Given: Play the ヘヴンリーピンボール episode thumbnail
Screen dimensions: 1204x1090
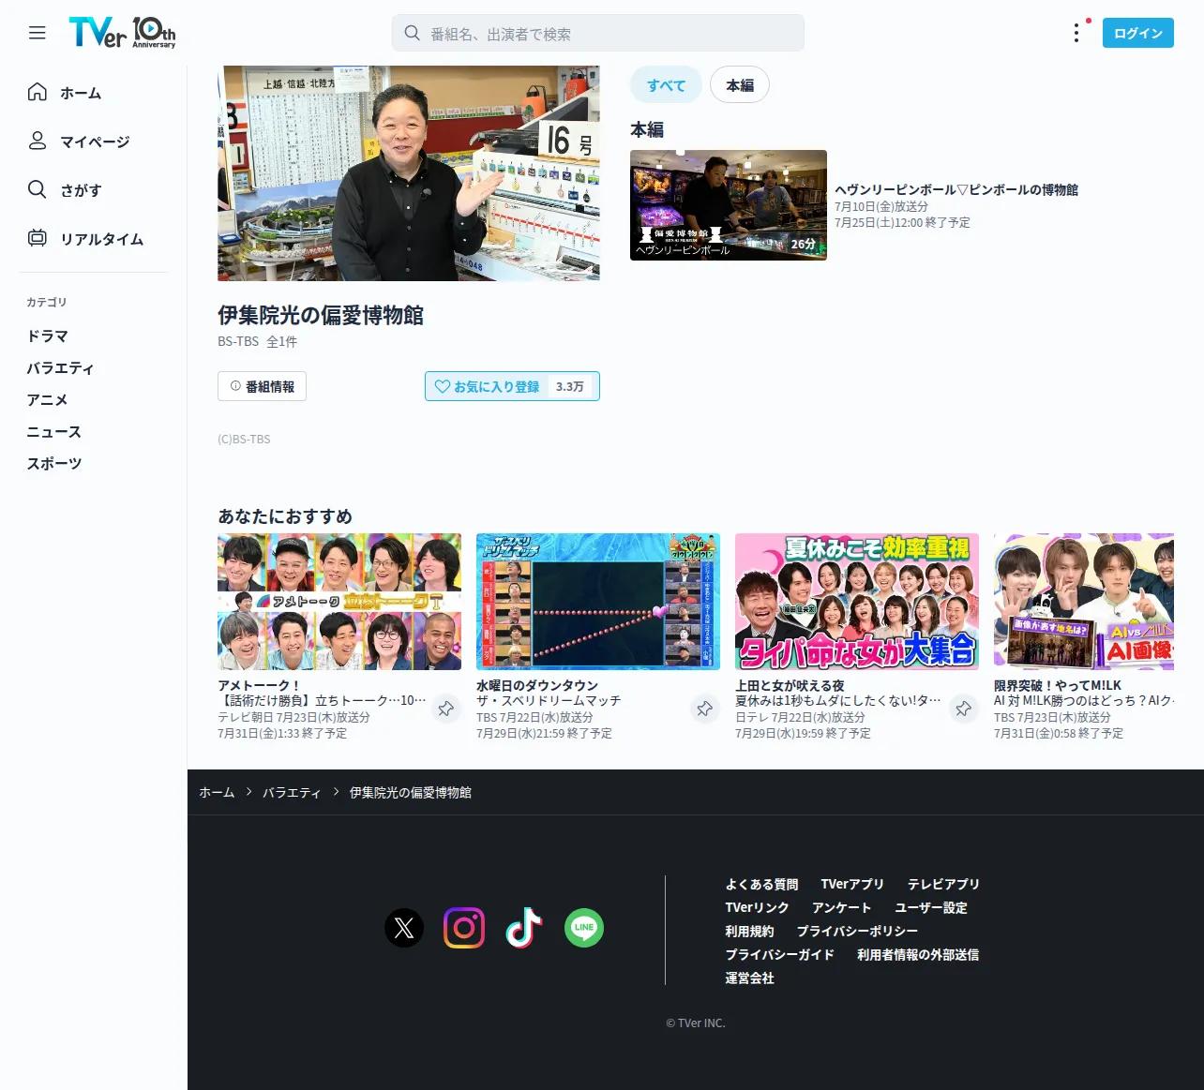Looking at the screenshot, I should click(729, 205).
